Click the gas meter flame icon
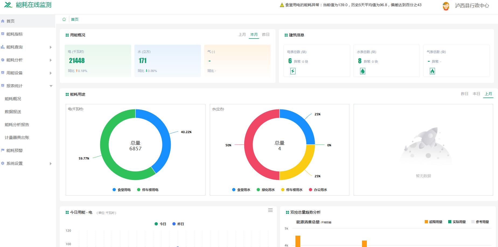The width and height of the screenshot is (498, 247). (x=432, y=71)
